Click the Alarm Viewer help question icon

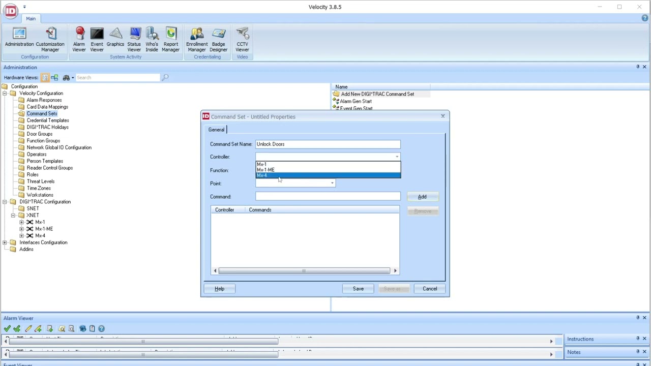[x=101, y=329]
